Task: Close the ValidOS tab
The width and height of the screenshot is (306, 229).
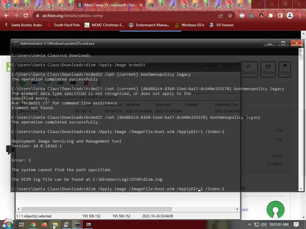Action: [x=69, y=5]
